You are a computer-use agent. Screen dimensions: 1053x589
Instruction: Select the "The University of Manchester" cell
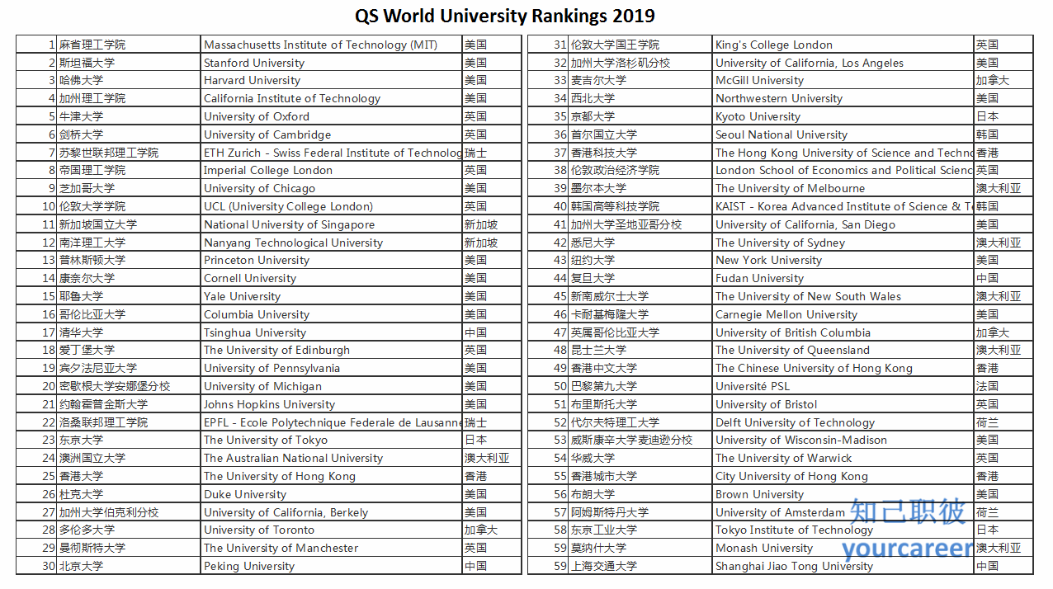pyautogui.click(x=332, y=548)
